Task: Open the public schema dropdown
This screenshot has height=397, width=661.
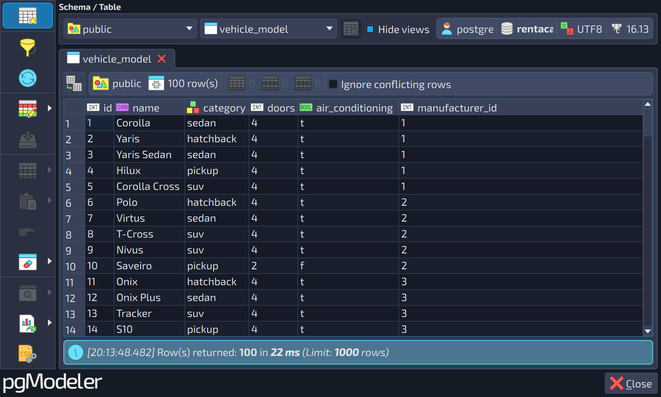Action: pyautogui.click(x=130, y=29)
